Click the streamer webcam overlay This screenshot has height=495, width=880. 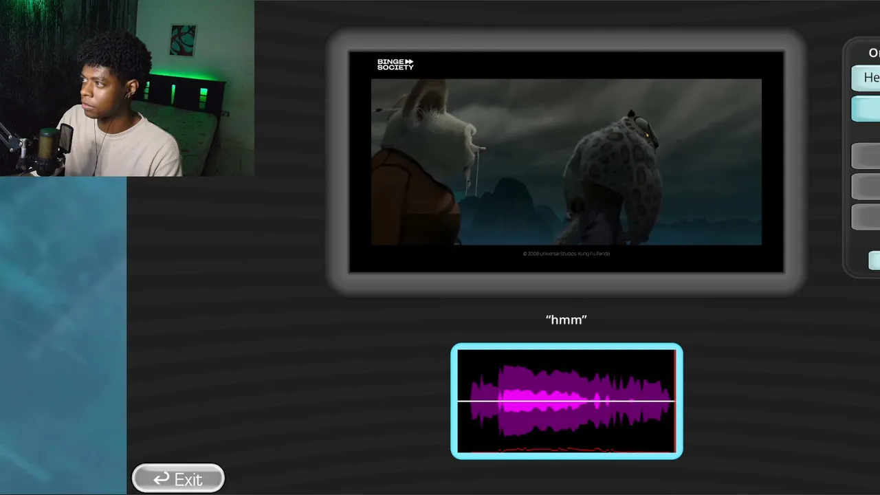(x=127, y=88)
